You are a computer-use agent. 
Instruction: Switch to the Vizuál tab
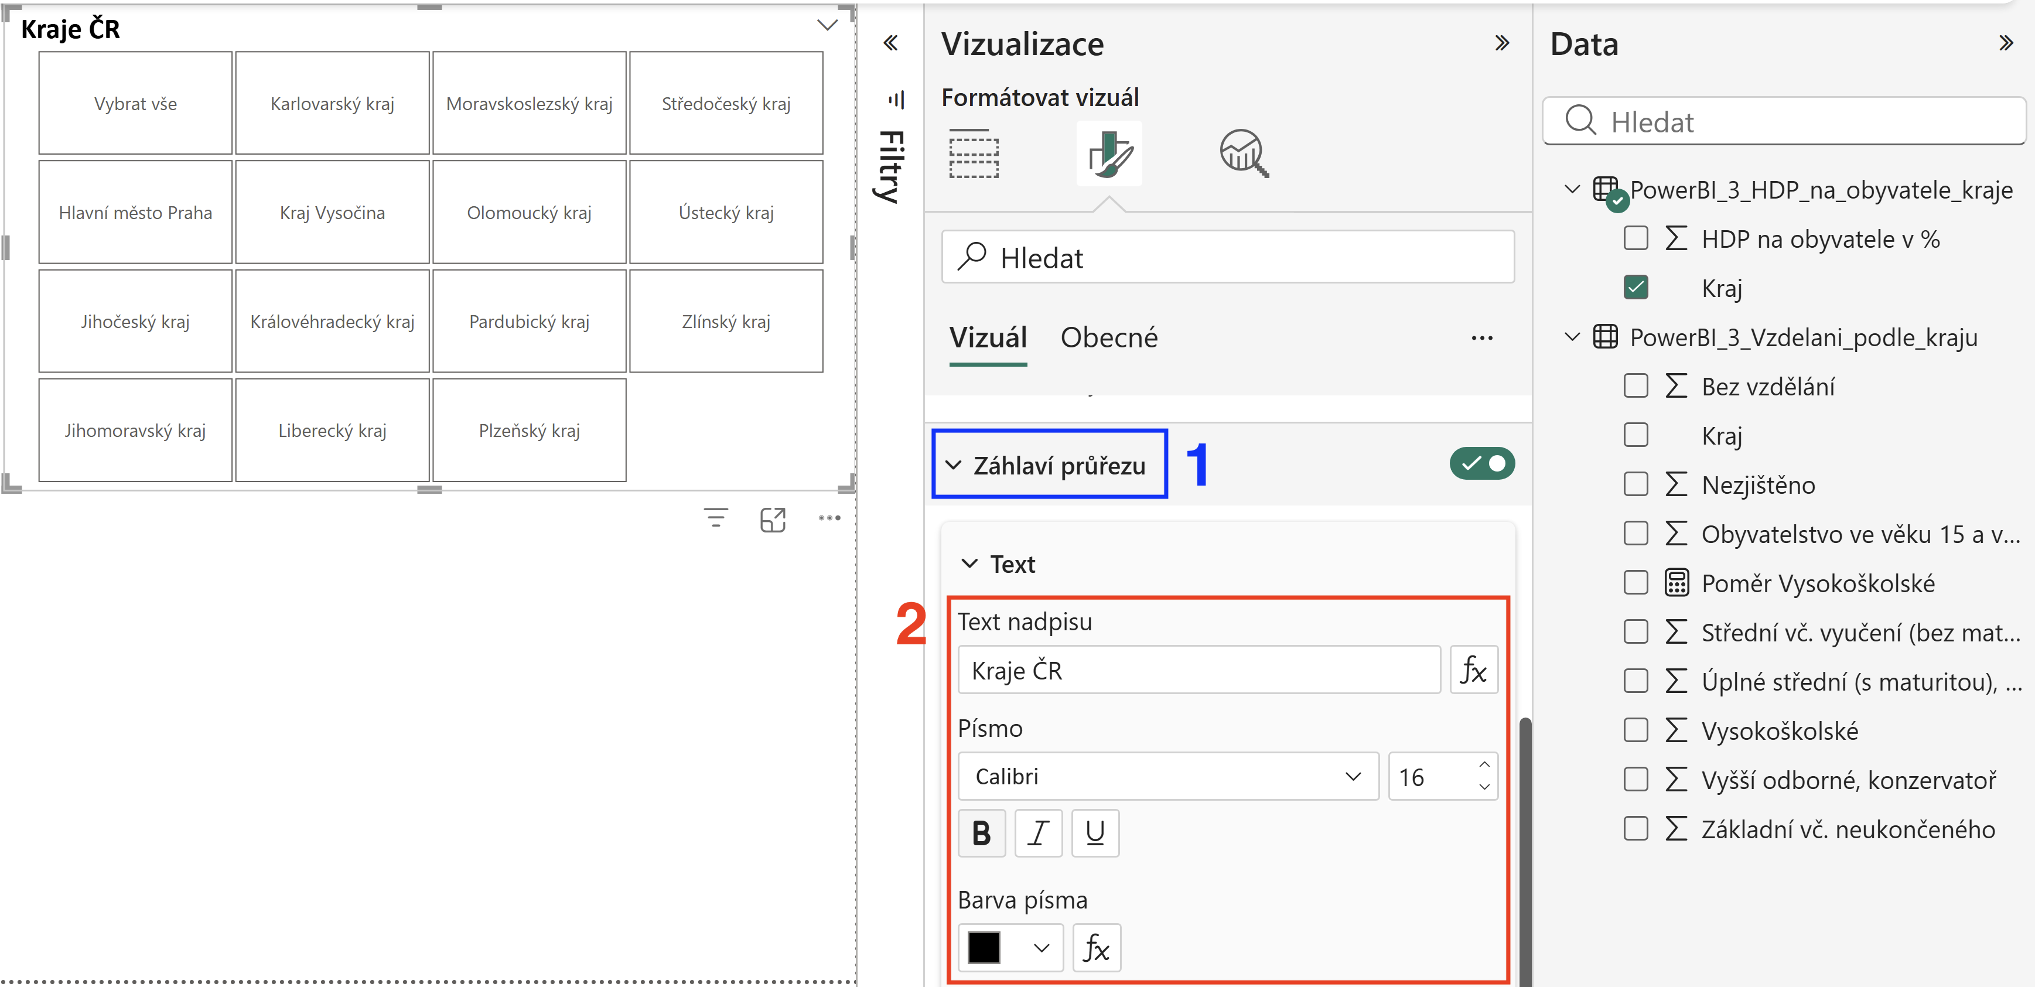pyautogui.click(x=988, y=338)
